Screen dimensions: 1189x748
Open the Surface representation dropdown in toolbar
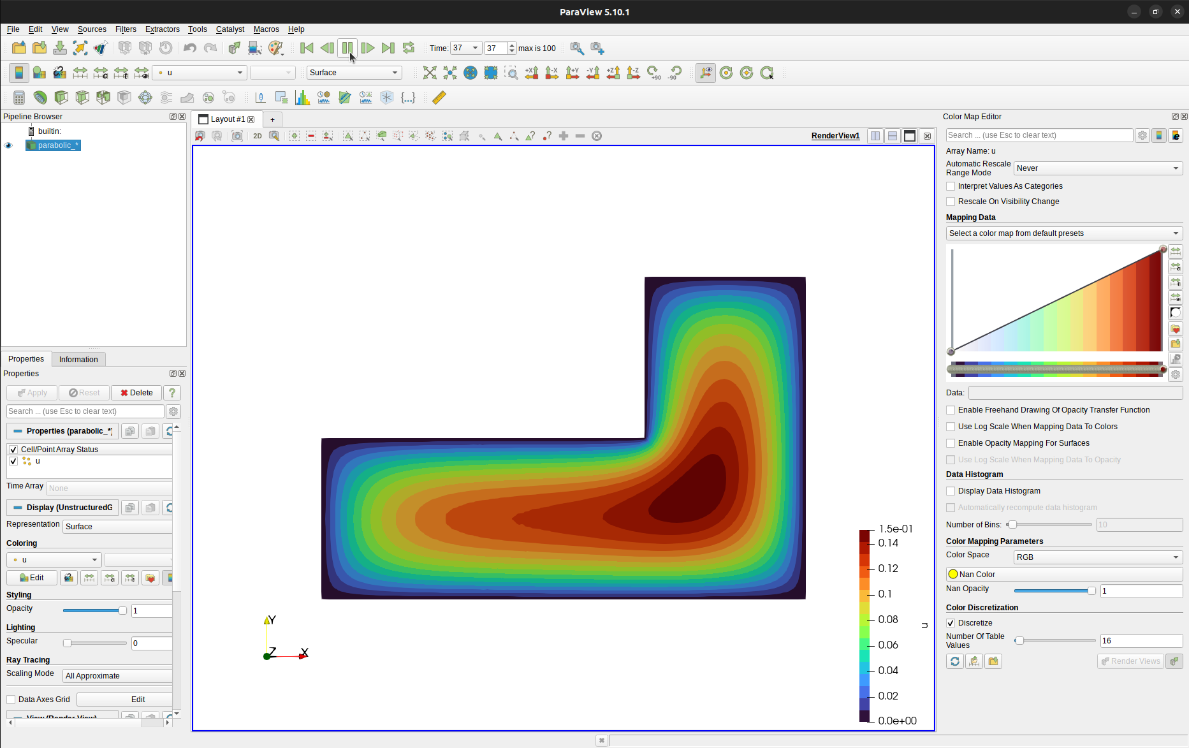354,73
